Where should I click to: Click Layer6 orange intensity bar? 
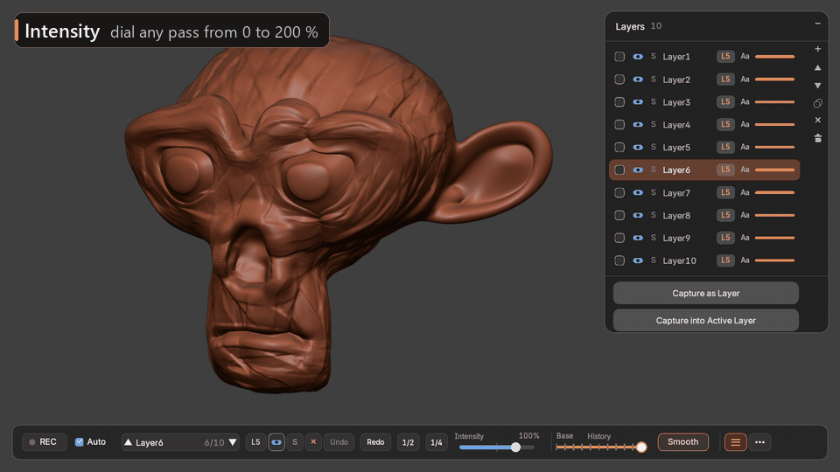[x=774, y=170]
